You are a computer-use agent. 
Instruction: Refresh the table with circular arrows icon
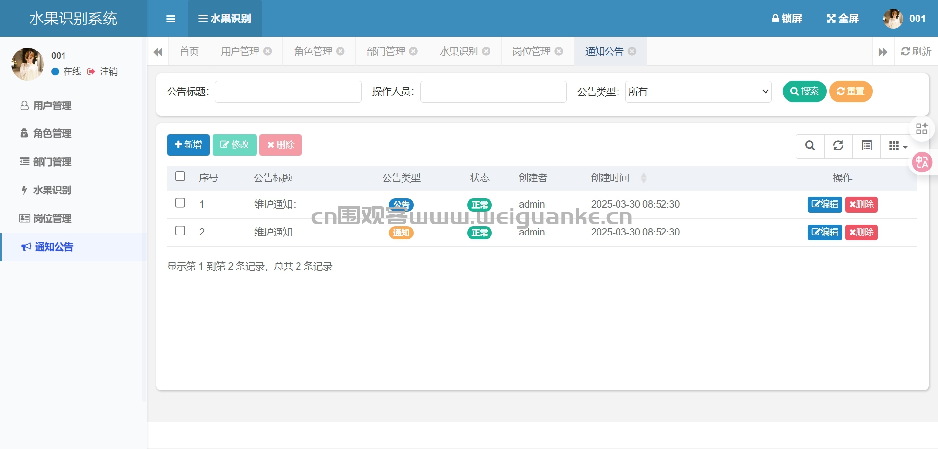838,146
